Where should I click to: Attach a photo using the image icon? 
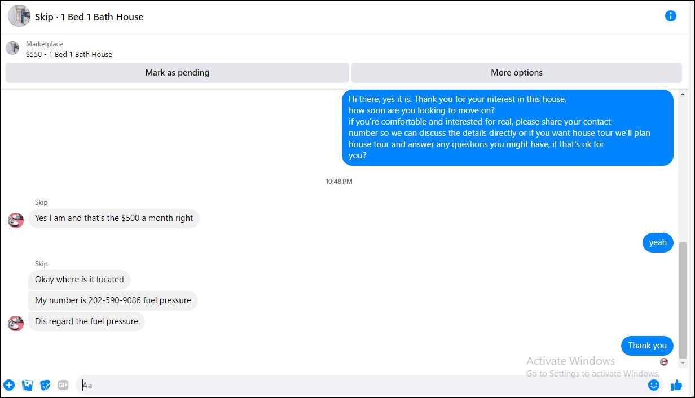(x=27, y=386)
